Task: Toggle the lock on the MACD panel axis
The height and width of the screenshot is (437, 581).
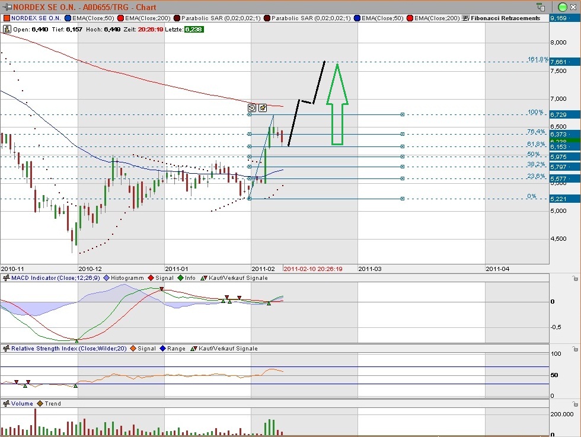Action: pyautogui.click(x=575, y=278)
